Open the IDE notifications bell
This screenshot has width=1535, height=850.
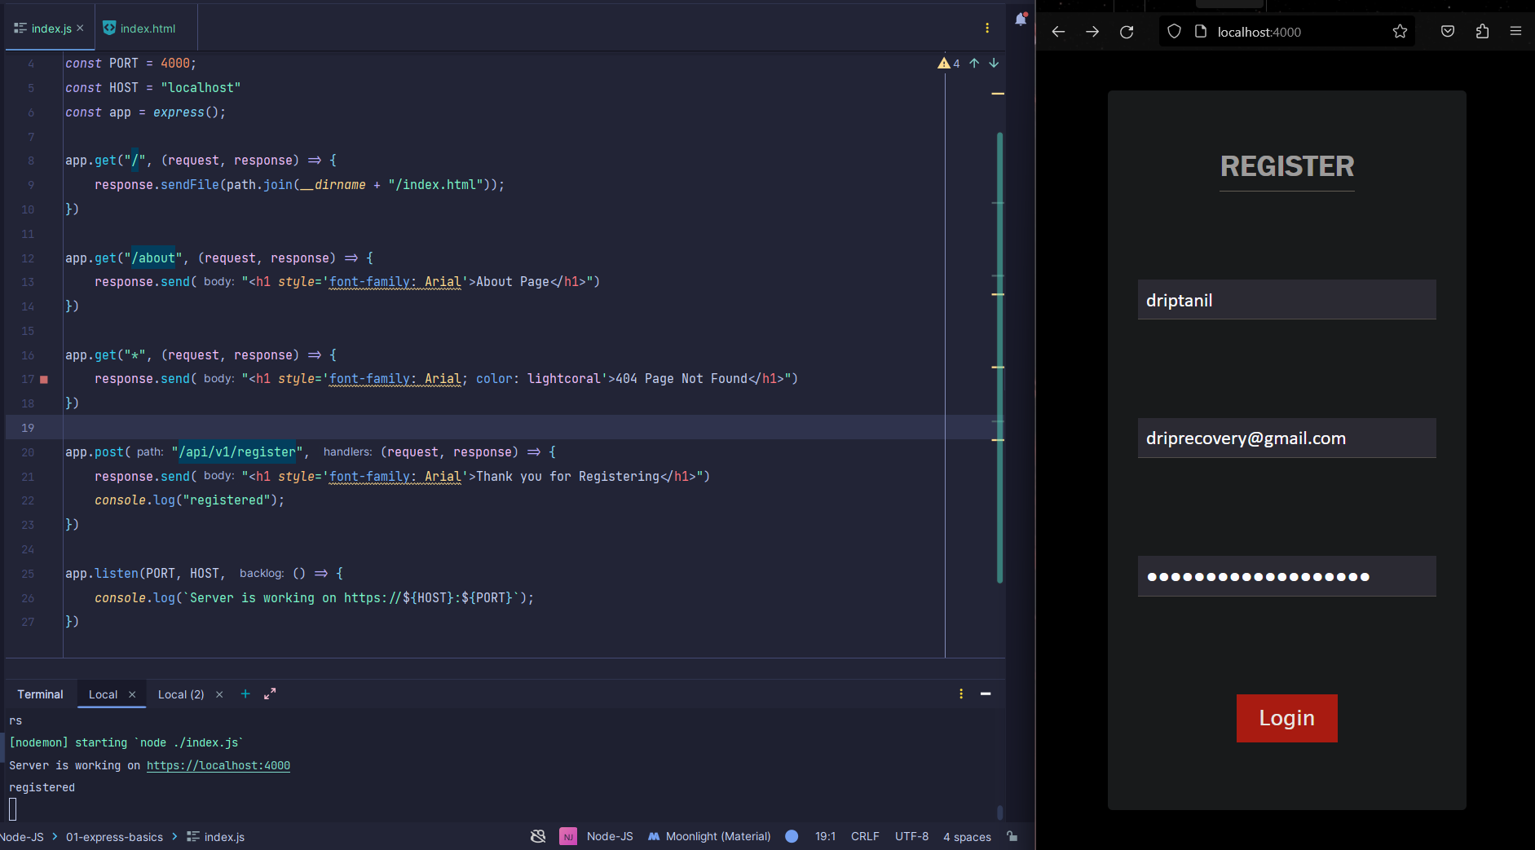[x=1020, y=20]
